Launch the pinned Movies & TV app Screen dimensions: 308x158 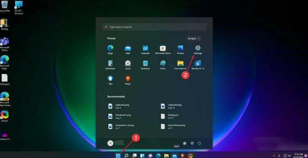(x=198, y=65)
